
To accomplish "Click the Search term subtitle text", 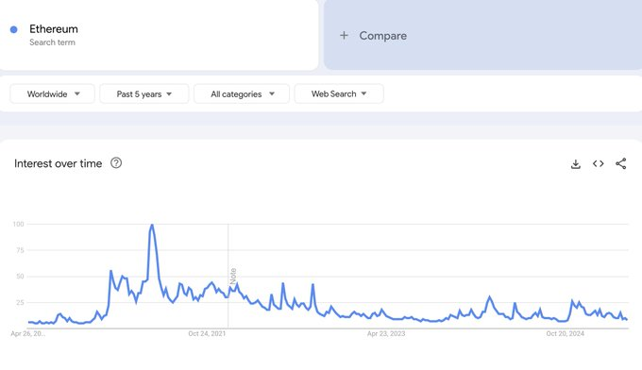I will (x=53, y=42).
